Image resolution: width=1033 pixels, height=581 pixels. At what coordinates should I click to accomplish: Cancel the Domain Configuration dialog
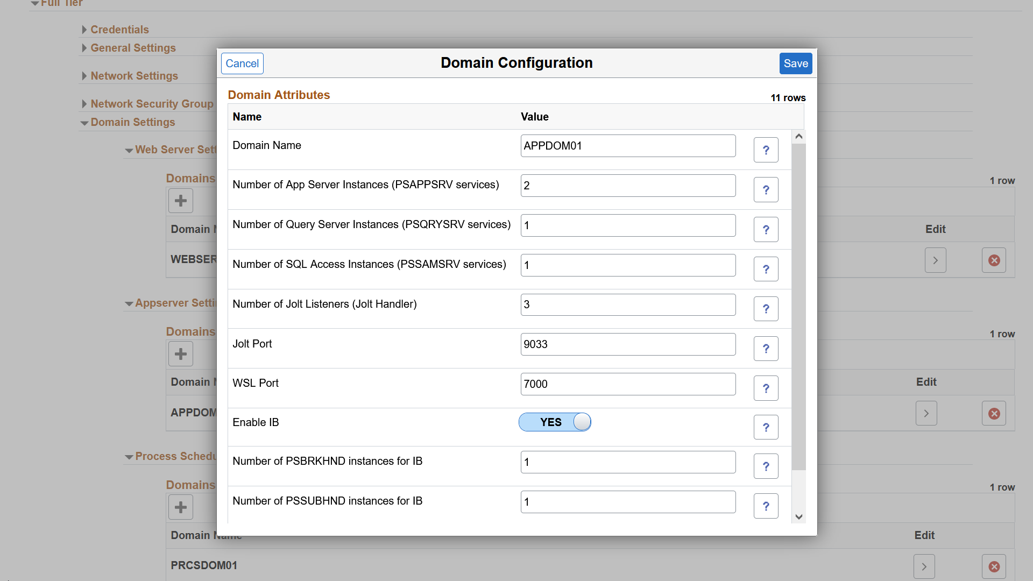(242, 63)
